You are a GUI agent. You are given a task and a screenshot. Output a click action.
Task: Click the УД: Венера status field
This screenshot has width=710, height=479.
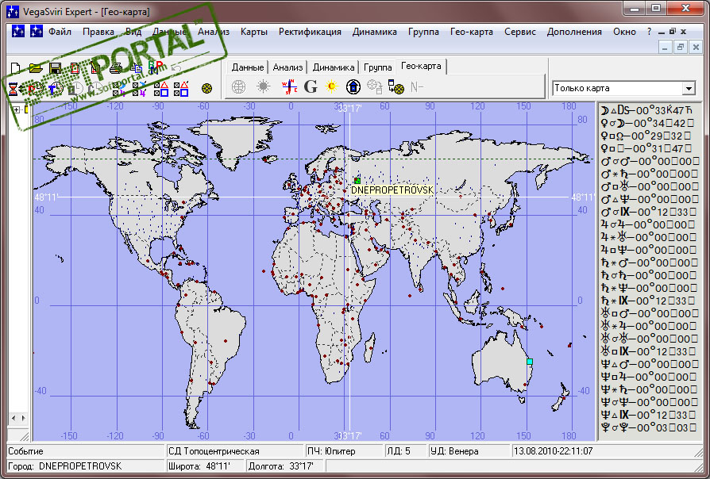pos(469,451)
